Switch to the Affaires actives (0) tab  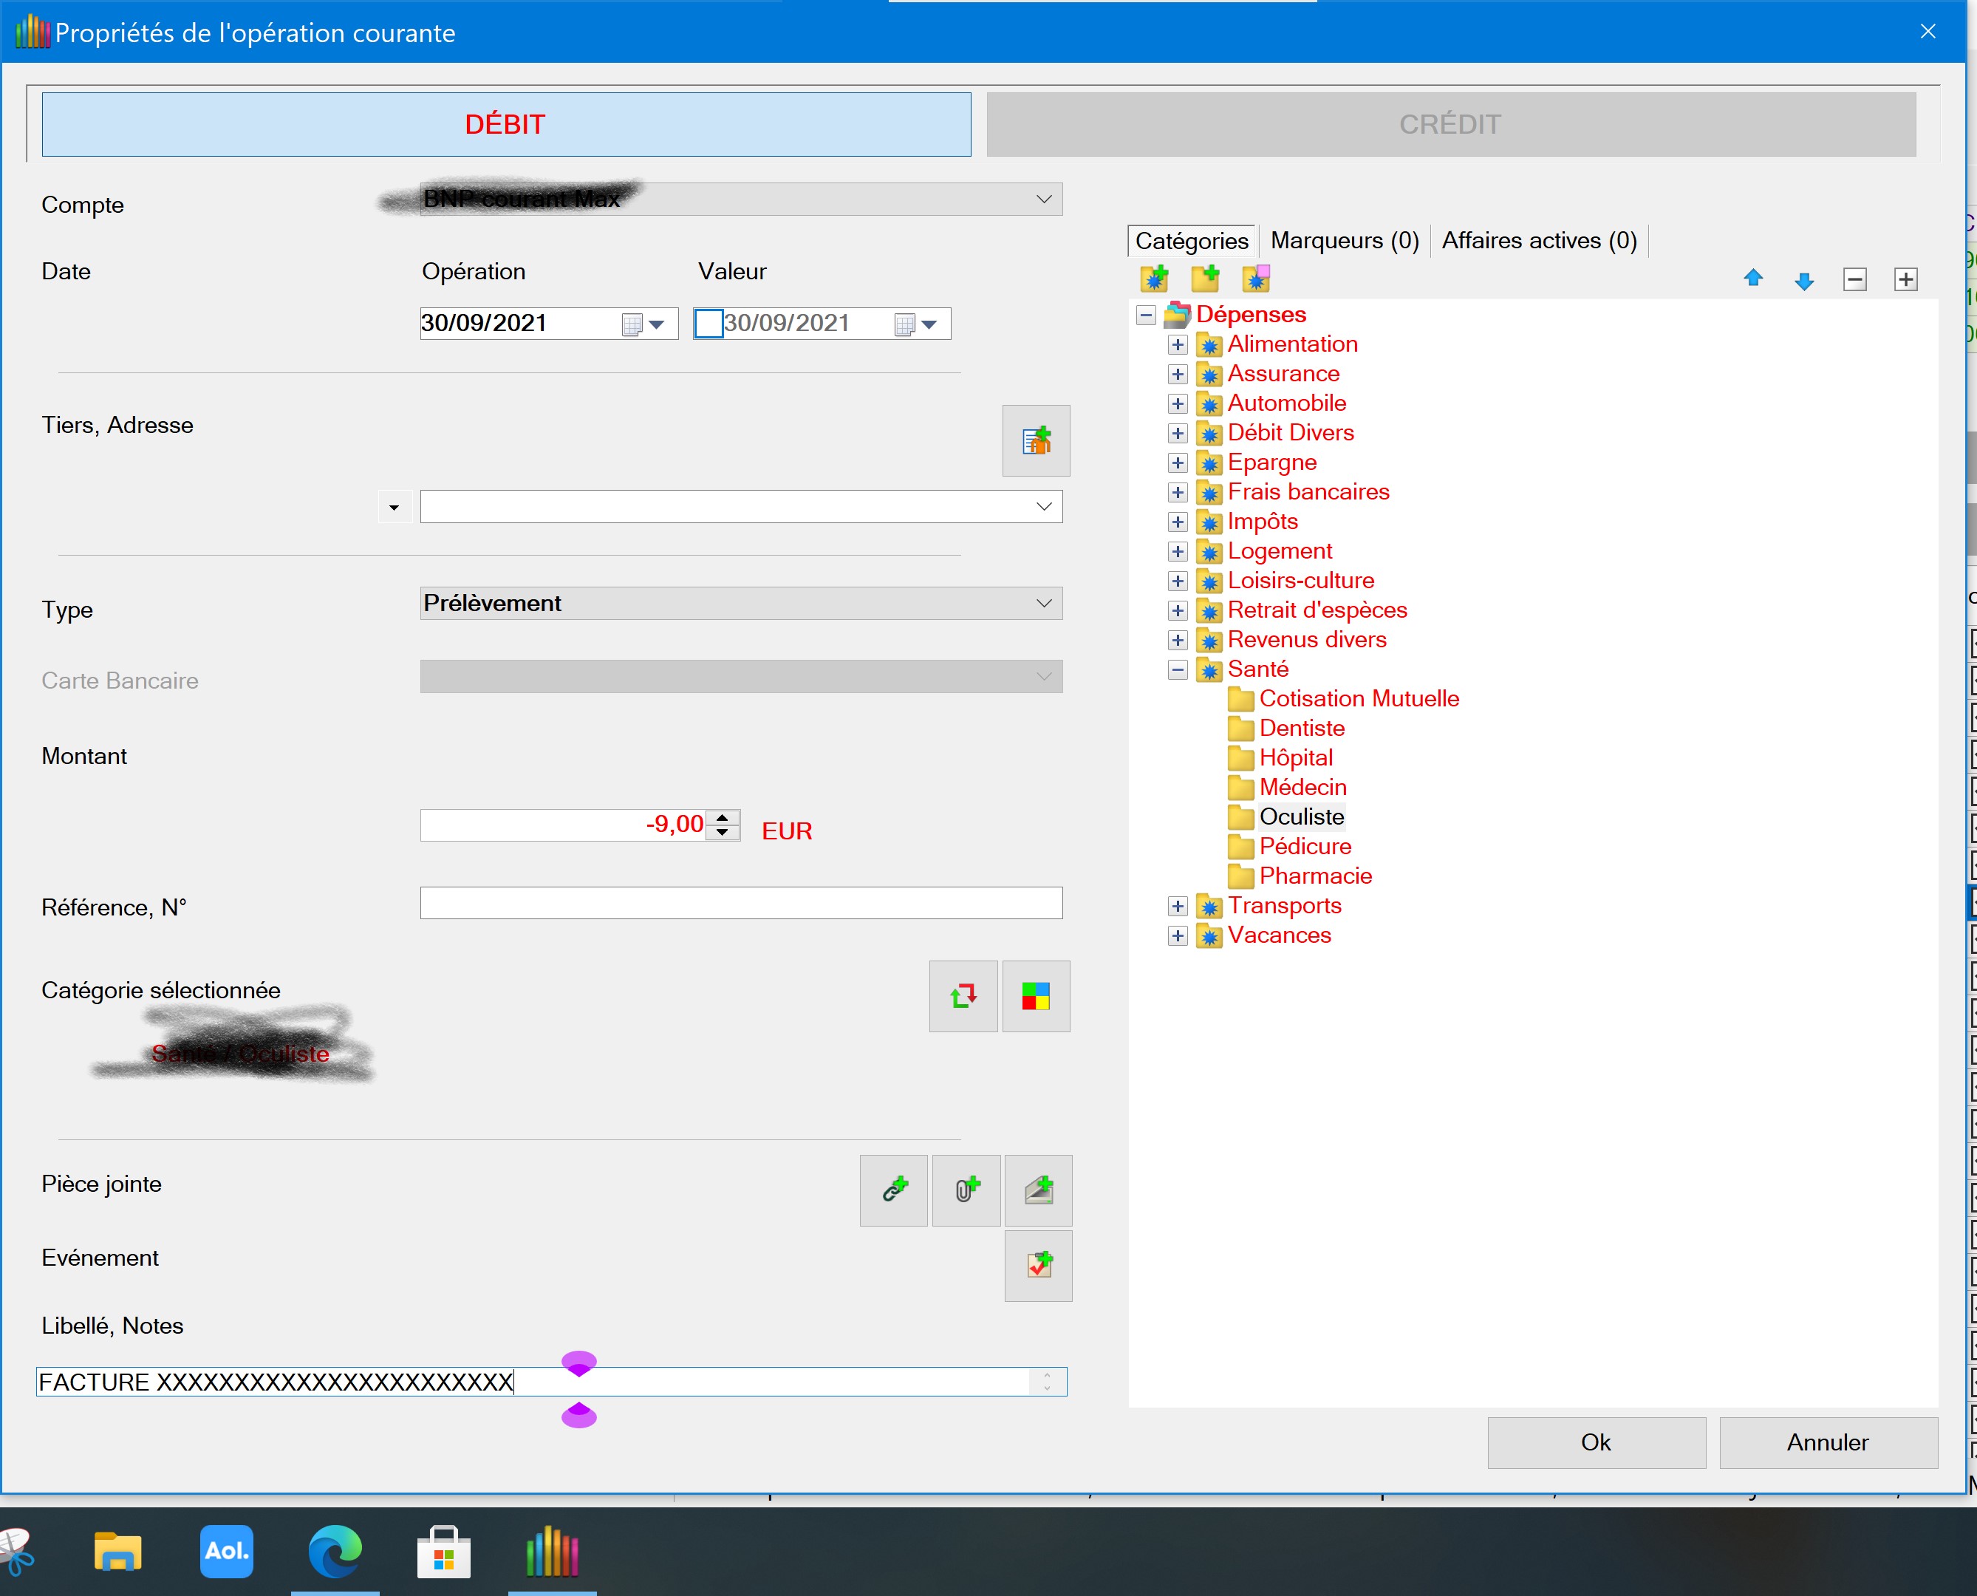[x=1539, y=241]
